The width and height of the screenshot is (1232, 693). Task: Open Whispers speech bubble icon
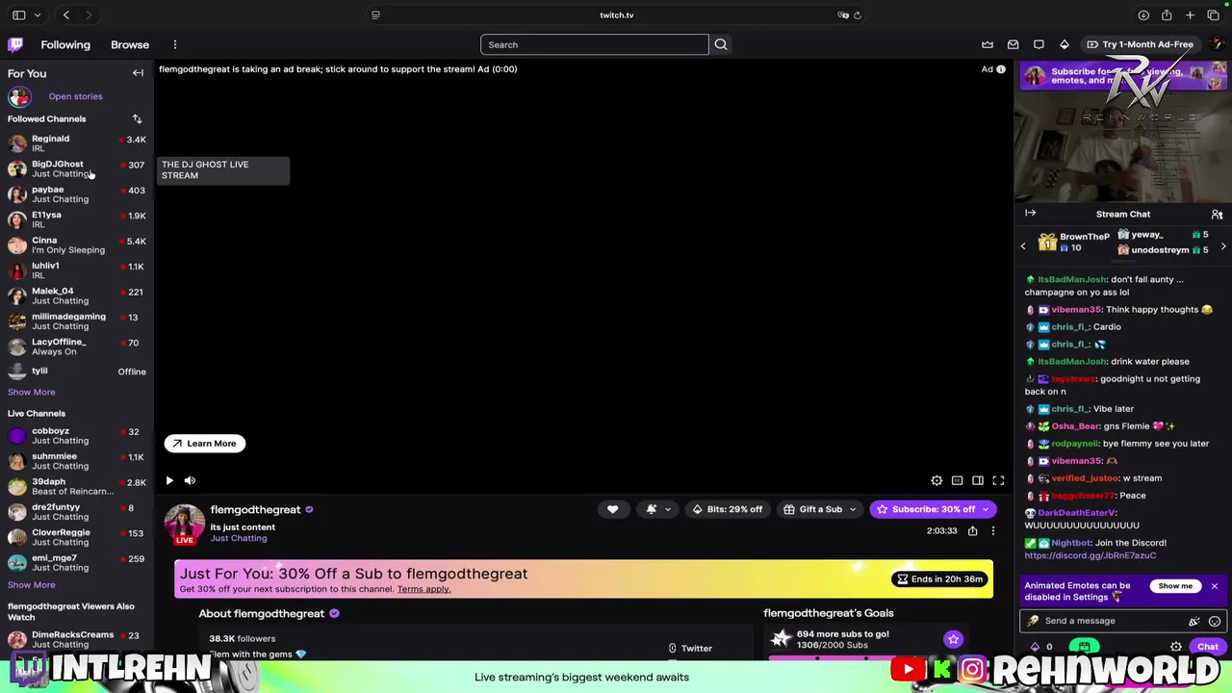1039,44
